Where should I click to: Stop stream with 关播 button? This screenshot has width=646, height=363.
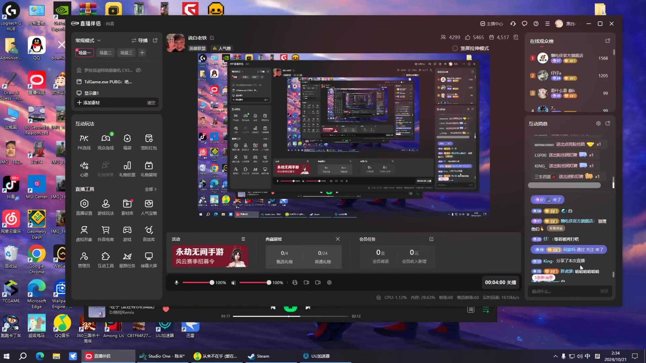pyautogui.click(x=500, y=283)
